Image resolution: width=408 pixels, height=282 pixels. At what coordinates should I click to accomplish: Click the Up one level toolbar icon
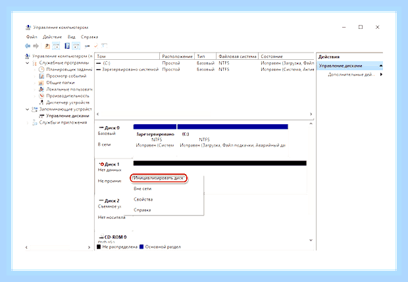[x=47, y=46]
